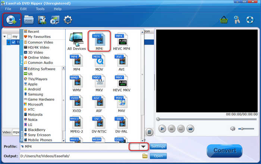Click the key register icon
This screenshot has height=164, width=261.
tap(237, 20)
